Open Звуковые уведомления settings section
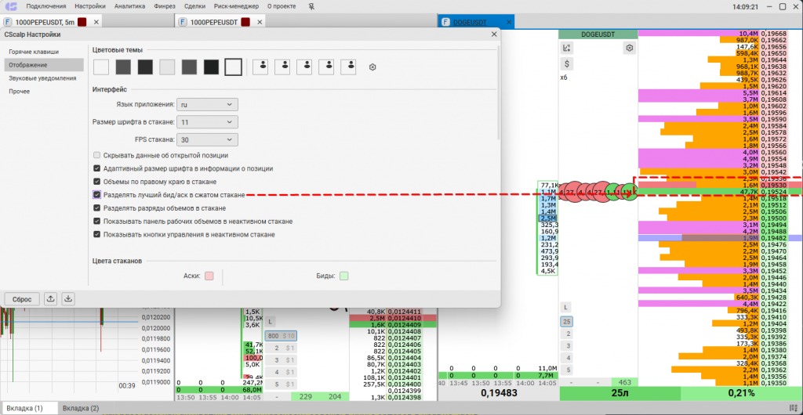 click(44, 78)
